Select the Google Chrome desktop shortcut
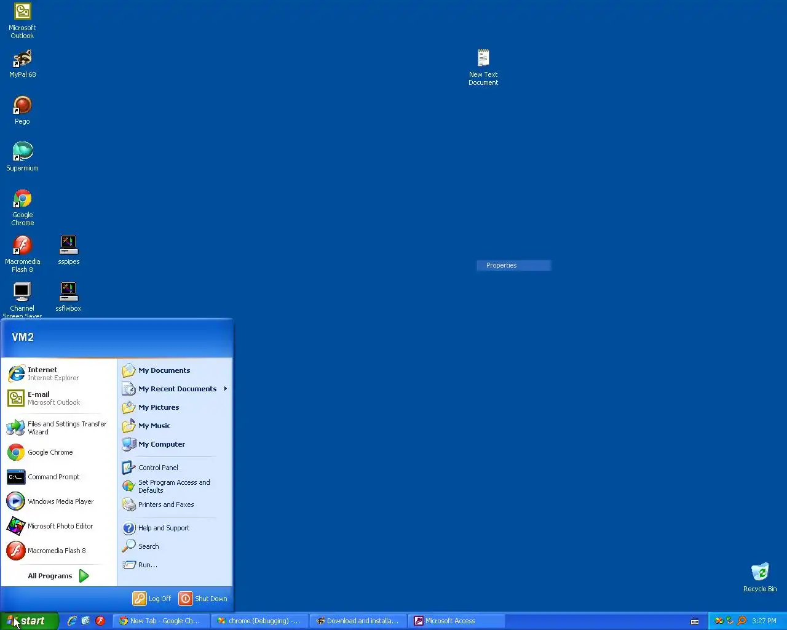Screen dimensions: 787x630 click(x=22, y=207)
